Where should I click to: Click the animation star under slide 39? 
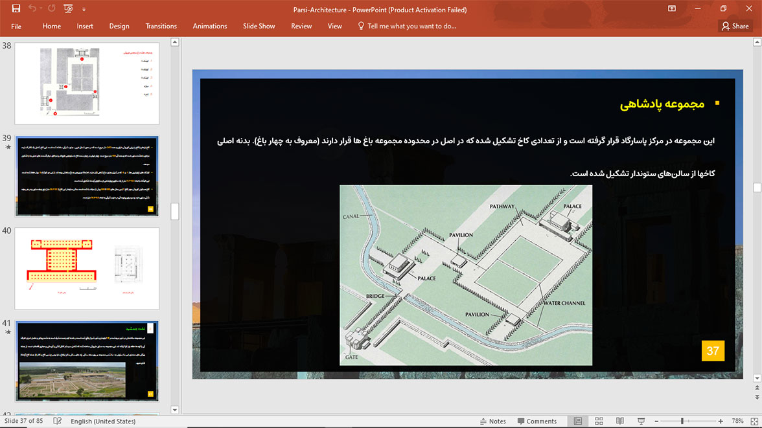pos(8,147)
